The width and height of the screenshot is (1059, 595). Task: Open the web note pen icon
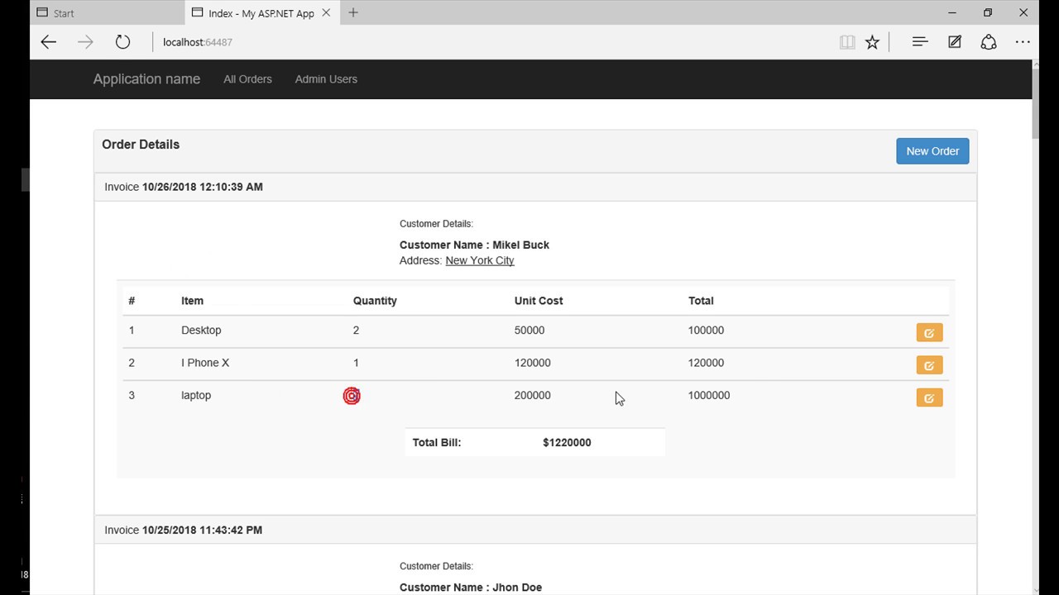[x=955, y=42]
